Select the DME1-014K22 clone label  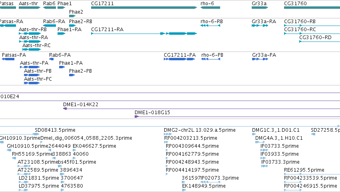[x=81, y=105]
